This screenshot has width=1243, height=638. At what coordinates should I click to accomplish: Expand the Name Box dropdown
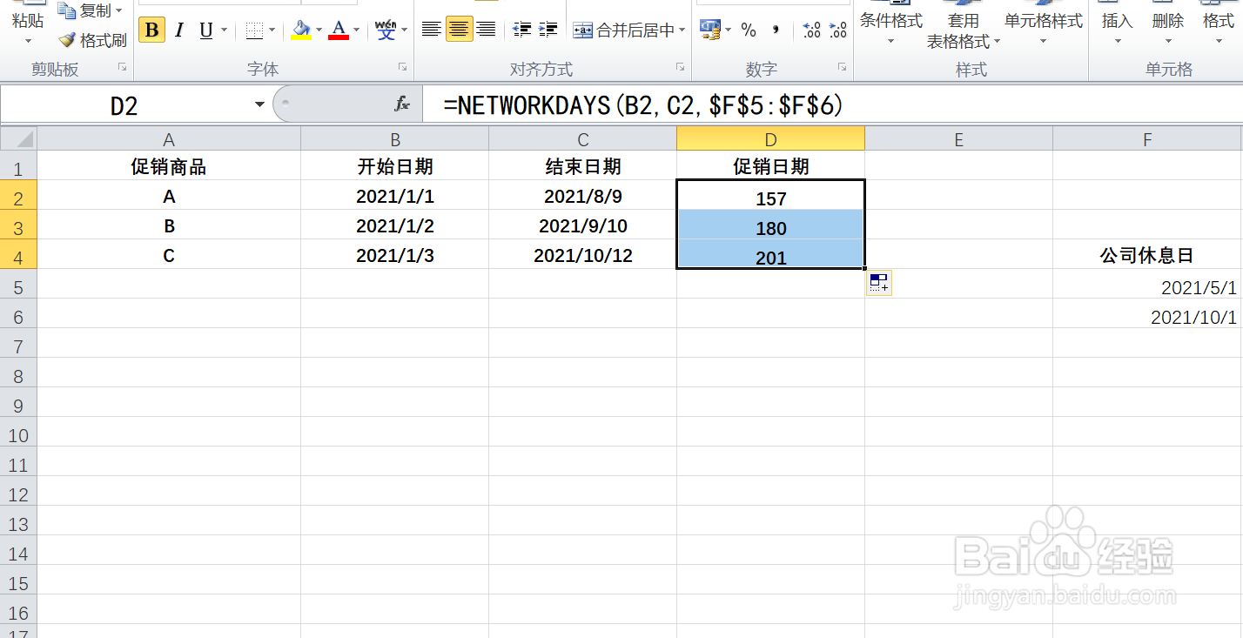click(259, 105)
